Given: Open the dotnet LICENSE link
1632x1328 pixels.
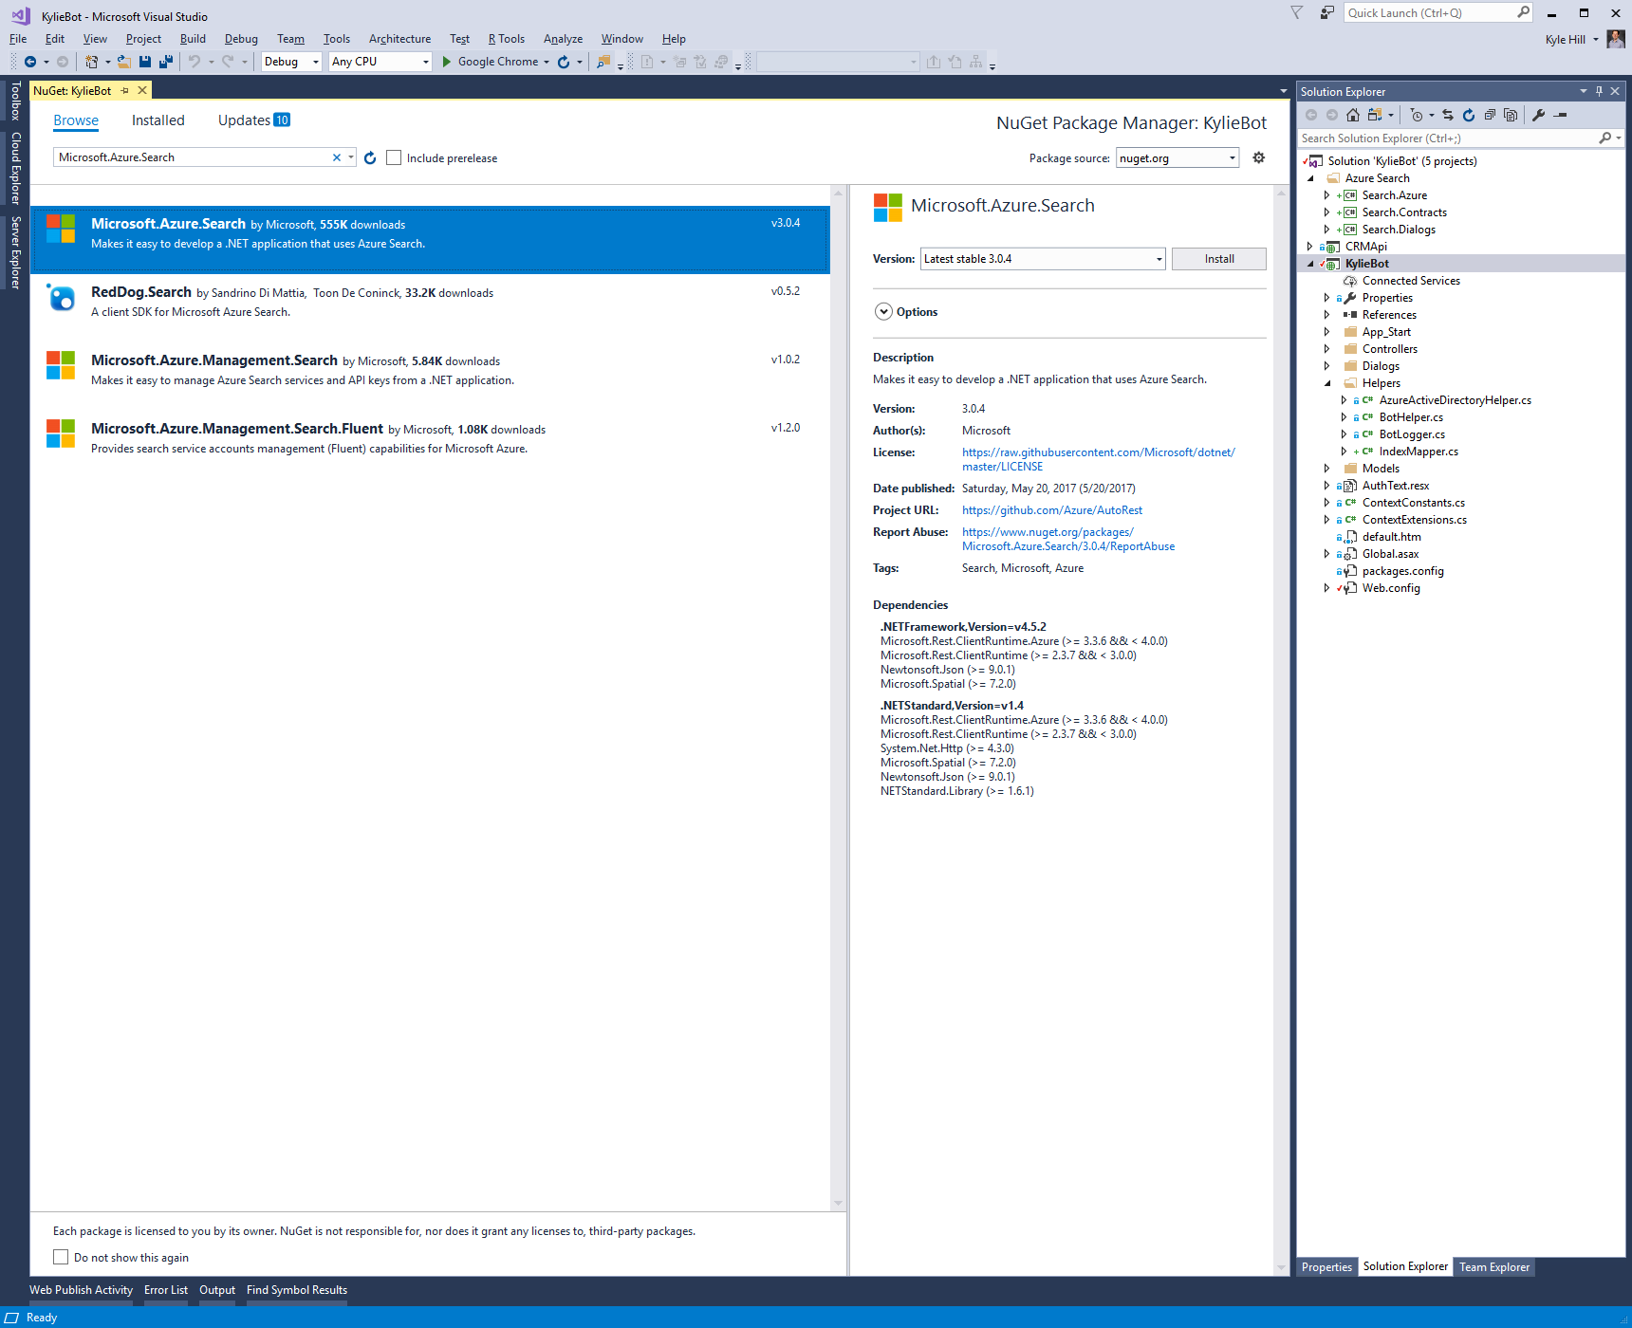Looking at the screenshot, I should click(1099, 459).
